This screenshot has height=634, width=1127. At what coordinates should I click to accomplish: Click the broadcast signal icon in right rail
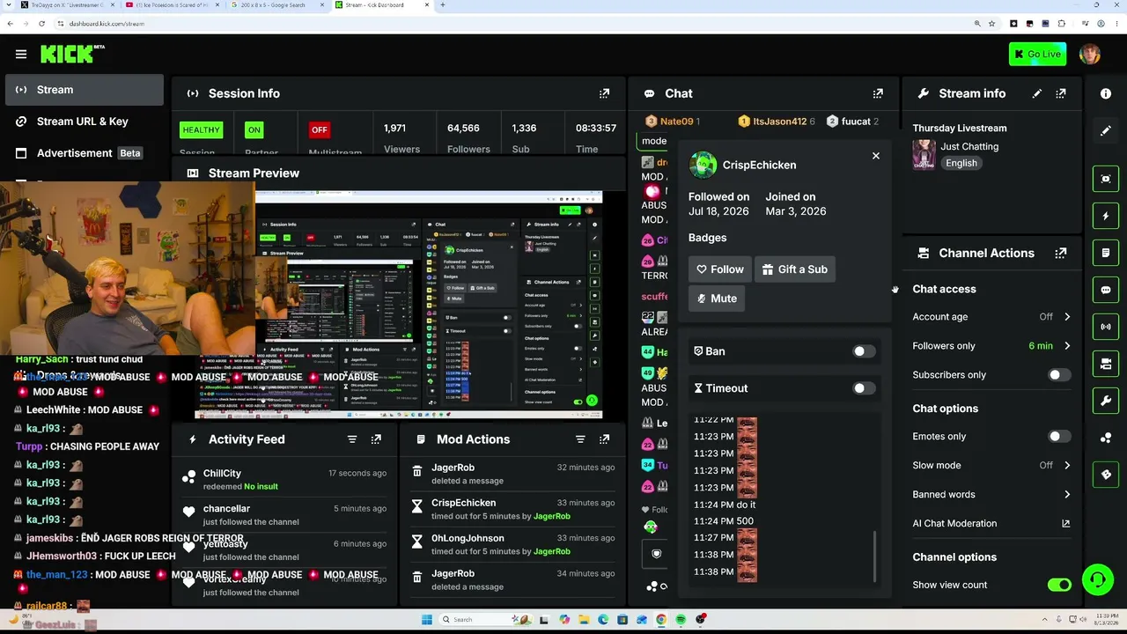[x=1106, y=327]
